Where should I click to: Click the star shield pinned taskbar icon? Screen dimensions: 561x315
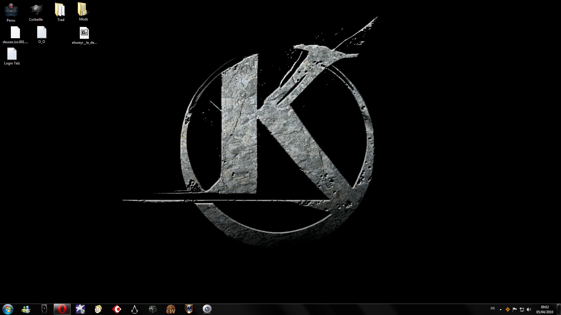80,309
